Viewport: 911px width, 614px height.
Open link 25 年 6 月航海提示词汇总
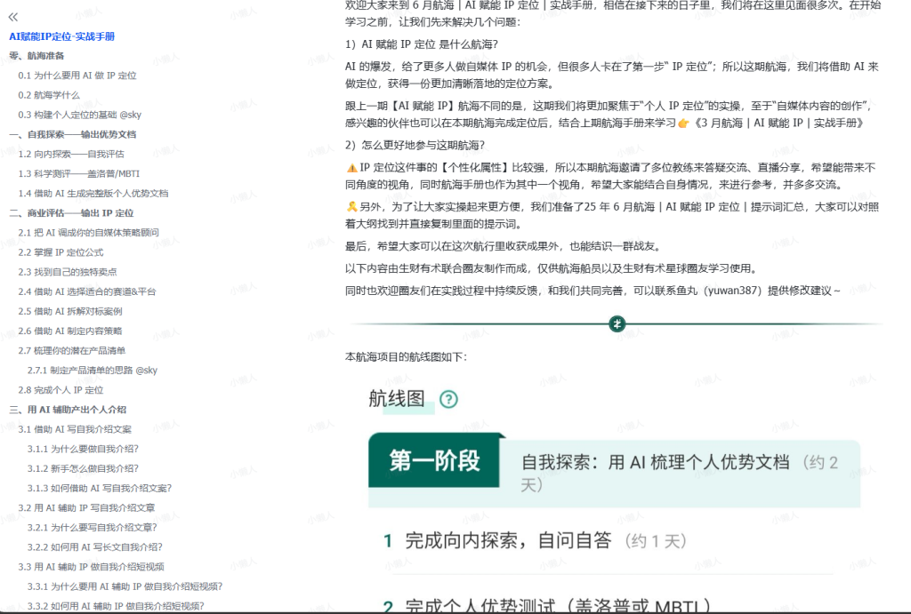695,207
